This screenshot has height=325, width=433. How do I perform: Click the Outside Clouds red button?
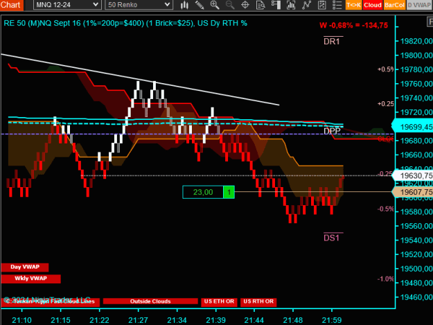150,301
